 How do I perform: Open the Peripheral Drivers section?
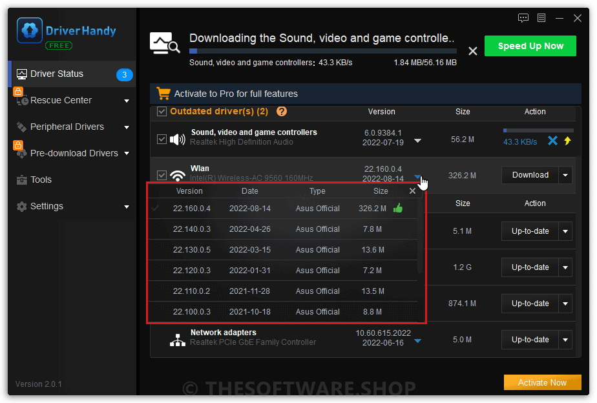(x=72, y=127)
